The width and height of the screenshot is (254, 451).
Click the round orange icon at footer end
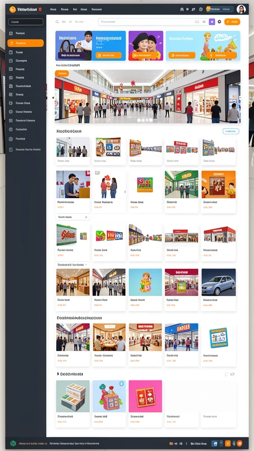(x=239, y=443)
